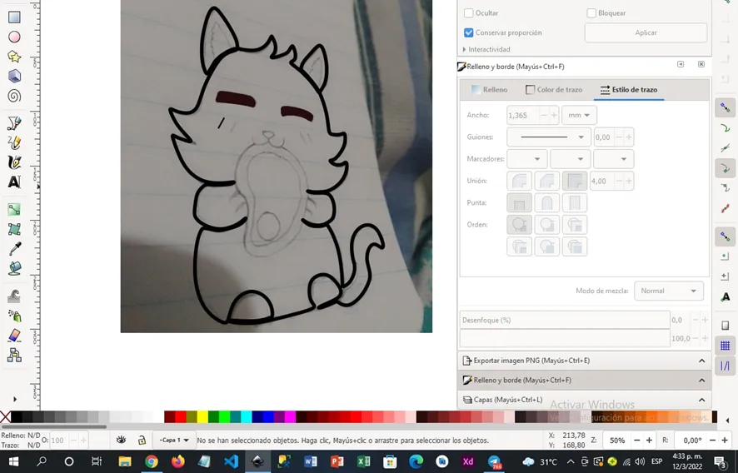Image resolution: width=738 pixels, height=473 pixels.
Task: Choose the bevel join Unión button
Action: (x=547, y=181)
